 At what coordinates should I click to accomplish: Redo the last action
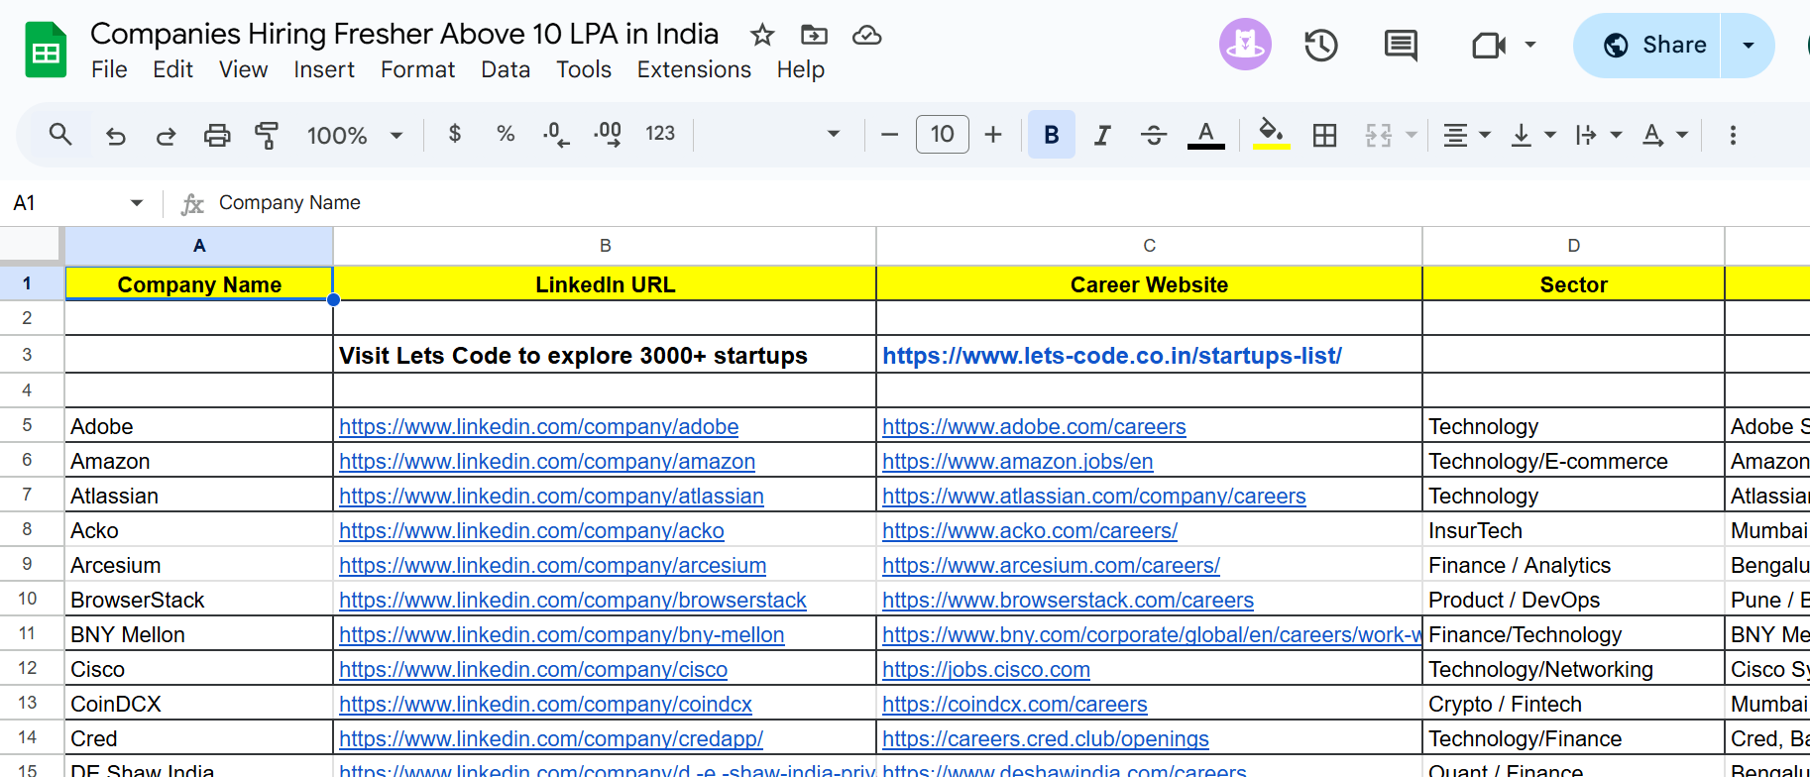click(x=166, y=135)
